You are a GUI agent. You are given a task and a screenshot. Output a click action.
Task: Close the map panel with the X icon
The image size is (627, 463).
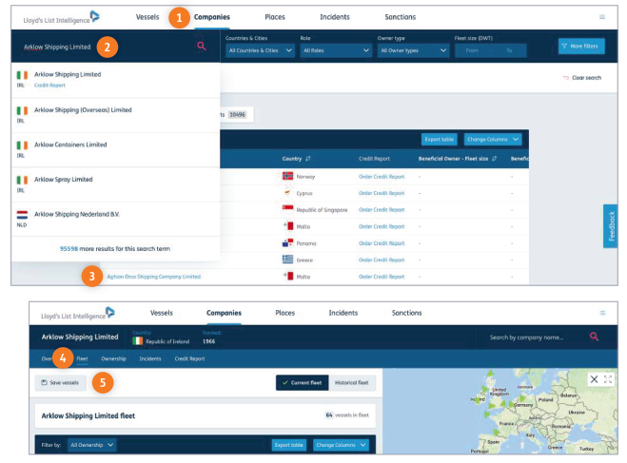(x=595, y=379)
